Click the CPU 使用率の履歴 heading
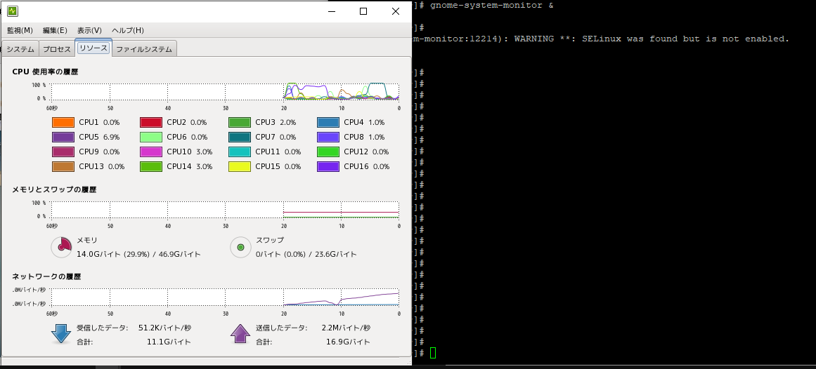Screen dimensions: 816x369 pos(45,72)
